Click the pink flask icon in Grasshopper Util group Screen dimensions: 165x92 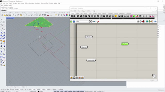click(x=153, y=16)
